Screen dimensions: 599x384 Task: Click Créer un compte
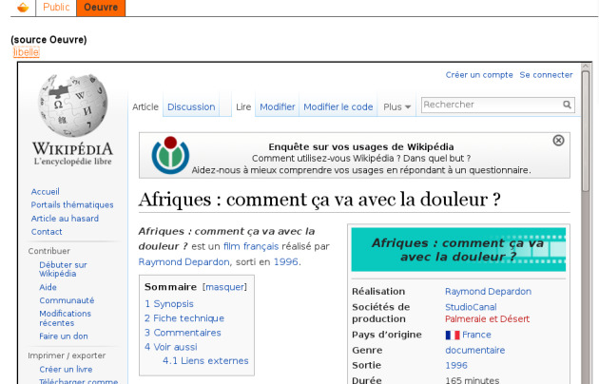(x=479, y=75)
